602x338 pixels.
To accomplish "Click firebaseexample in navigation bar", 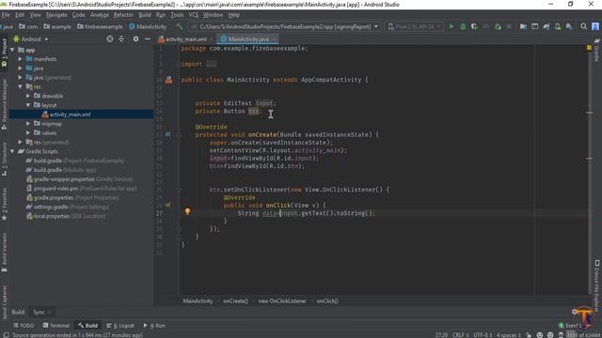I will click(100, 26).
